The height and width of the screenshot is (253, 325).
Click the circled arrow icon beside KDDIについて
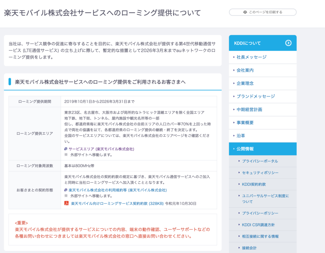288,43
